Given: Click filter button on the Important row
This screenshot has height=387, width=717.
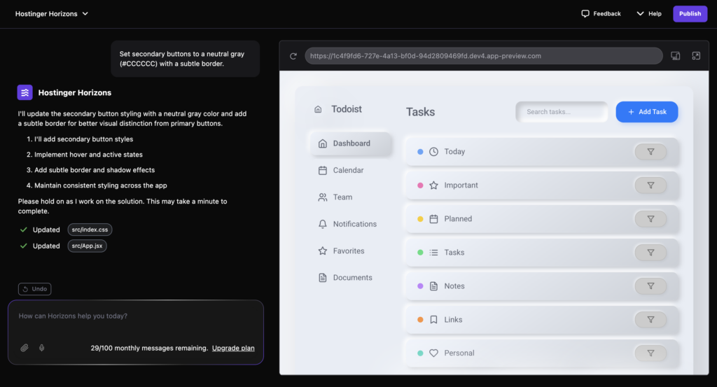Looking at the screenshot, I should tap(650, 185).
